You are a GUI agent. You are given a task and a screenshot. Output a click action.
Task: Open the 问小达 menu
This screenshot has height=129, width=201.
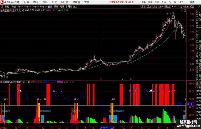[x=65, y=2]
